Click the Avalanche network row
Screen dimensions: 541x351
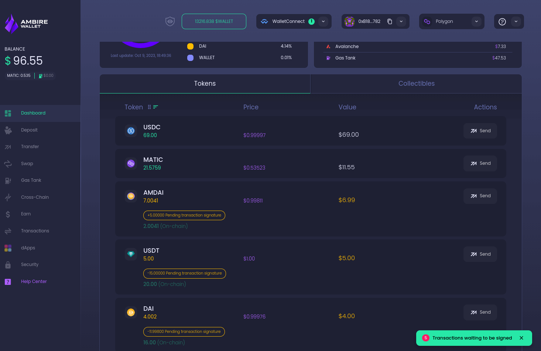point(417,47)
